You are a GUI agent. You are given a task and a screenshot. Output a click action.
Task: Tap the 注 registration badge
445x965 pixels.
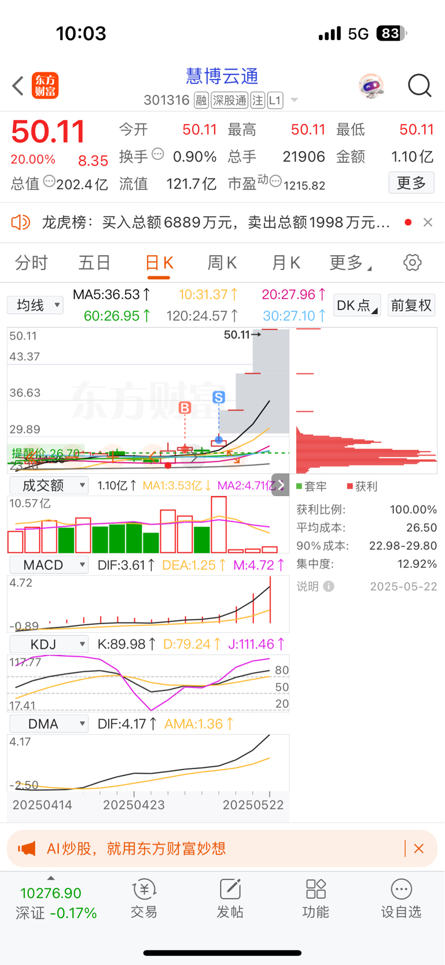tap(258, 100)
